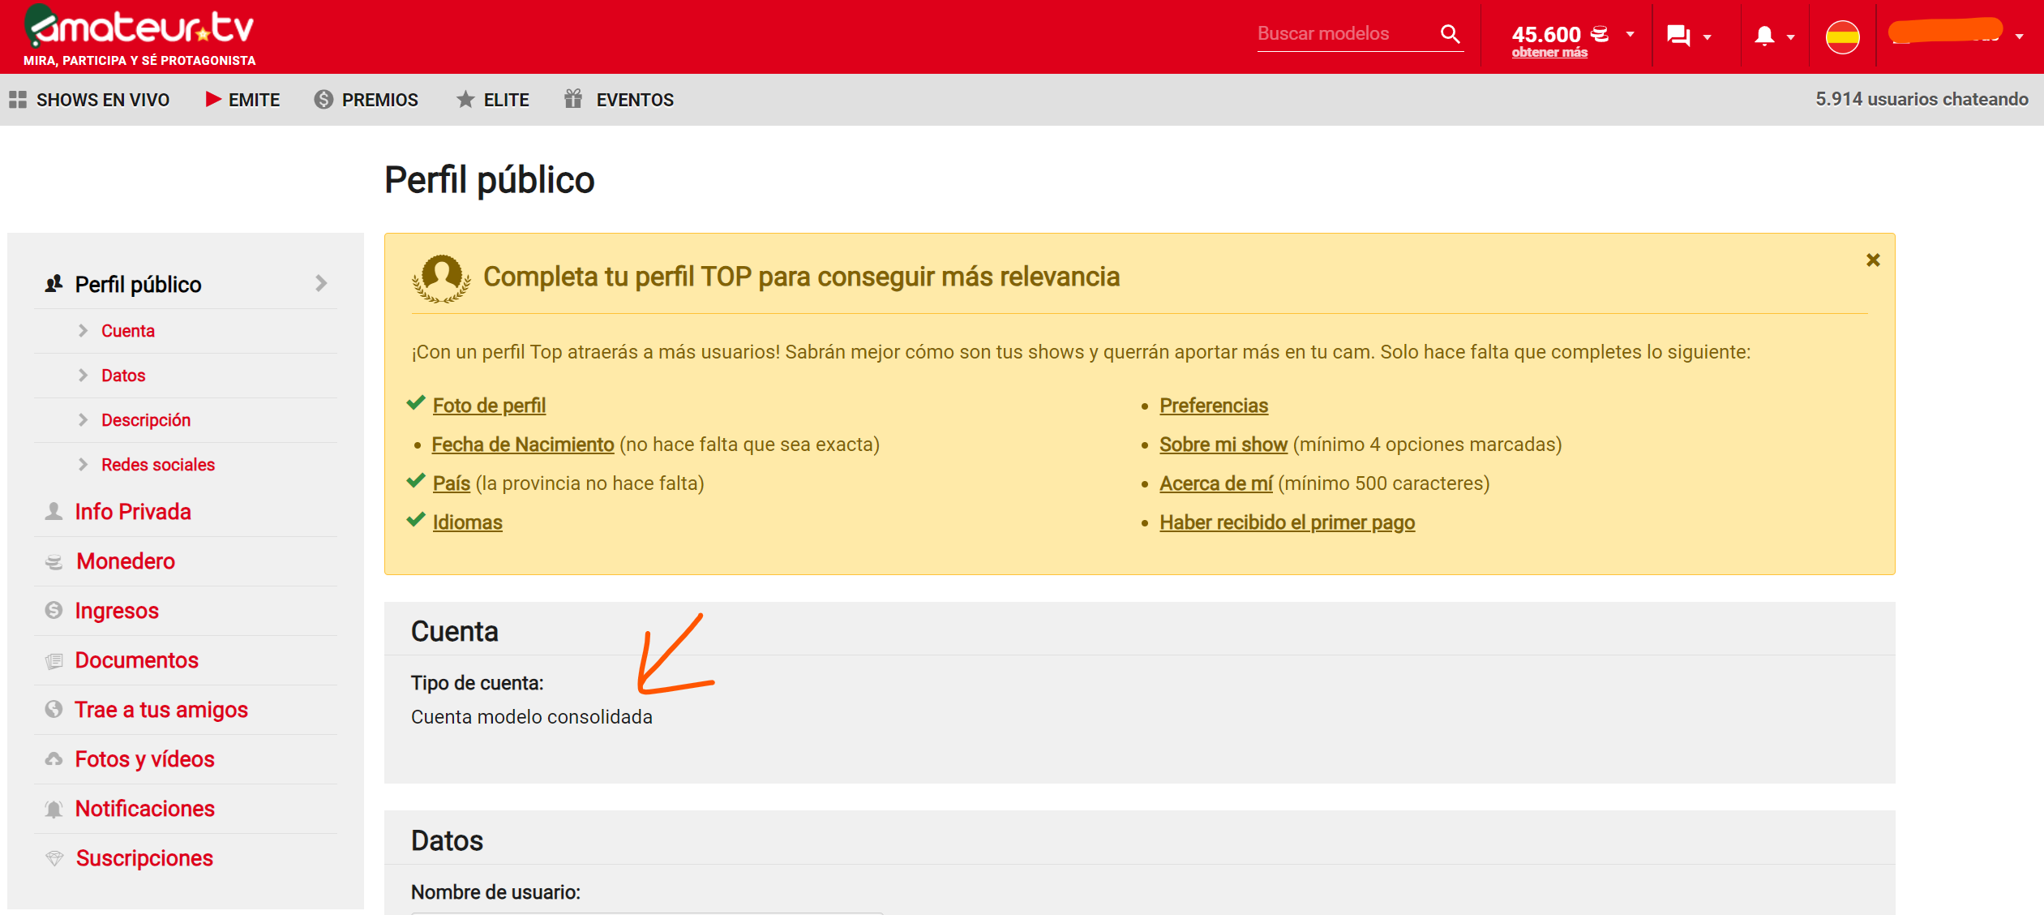Click the star icon beside Elite
2044x915 pixels.
click(465, 99)
